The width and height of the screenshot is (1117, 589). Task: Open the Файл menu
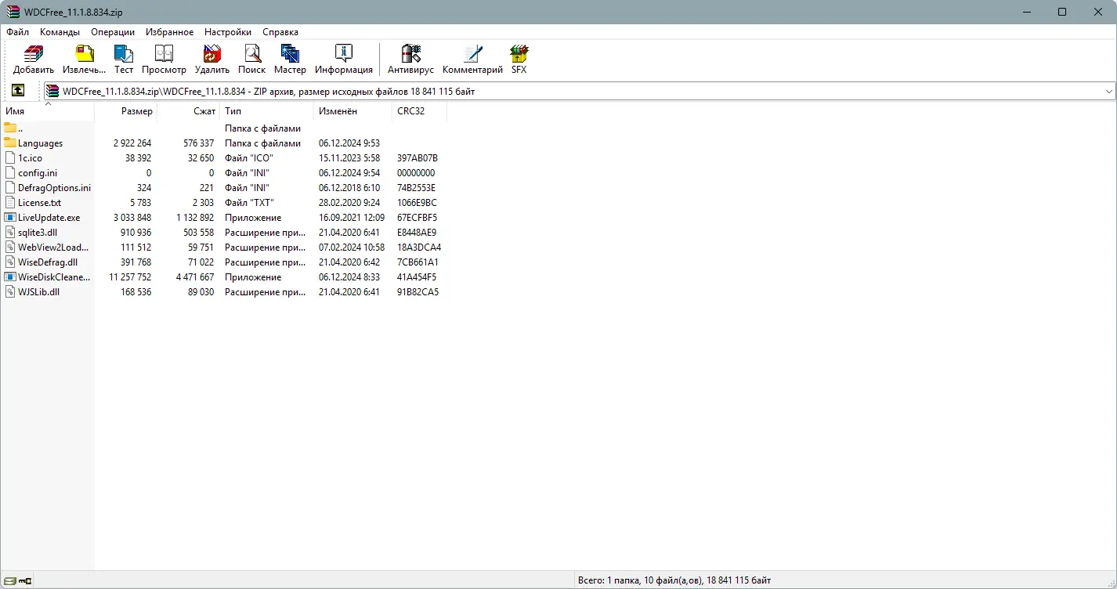pos(17,32)
